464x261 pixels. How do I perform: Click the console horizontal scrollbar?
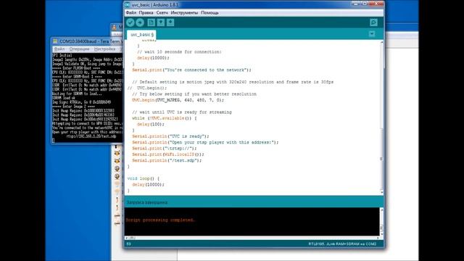[x=252, y=238]
